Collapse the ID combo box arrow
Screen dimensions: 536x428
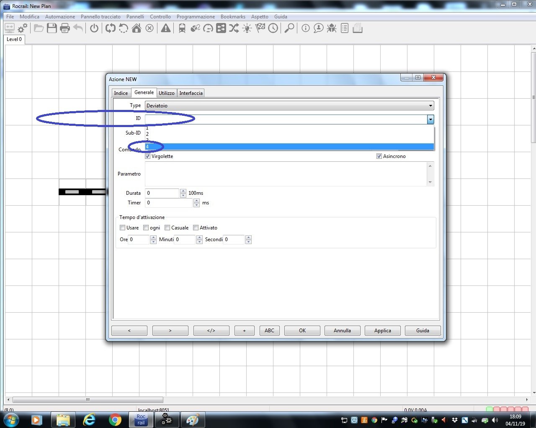pyautogui.click(x=430, y=120)
